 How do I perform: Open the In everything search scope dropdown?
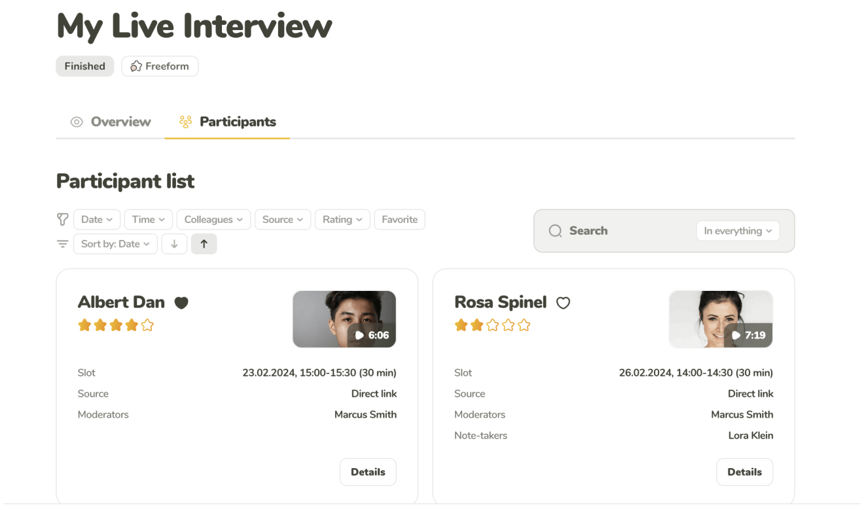click(x=738, y=231)
